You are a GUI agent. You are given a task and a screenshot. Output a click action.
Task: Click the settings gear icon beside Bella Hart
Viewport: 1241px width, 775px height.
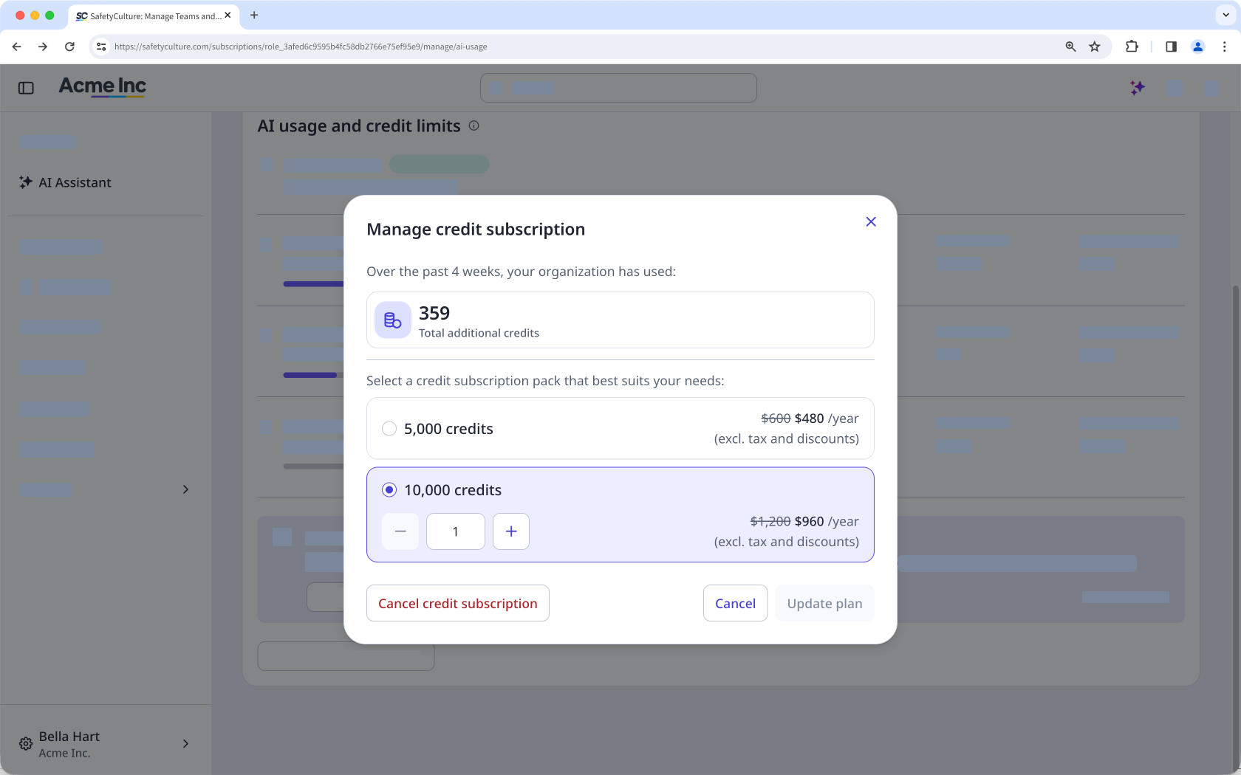click(26, 743)
